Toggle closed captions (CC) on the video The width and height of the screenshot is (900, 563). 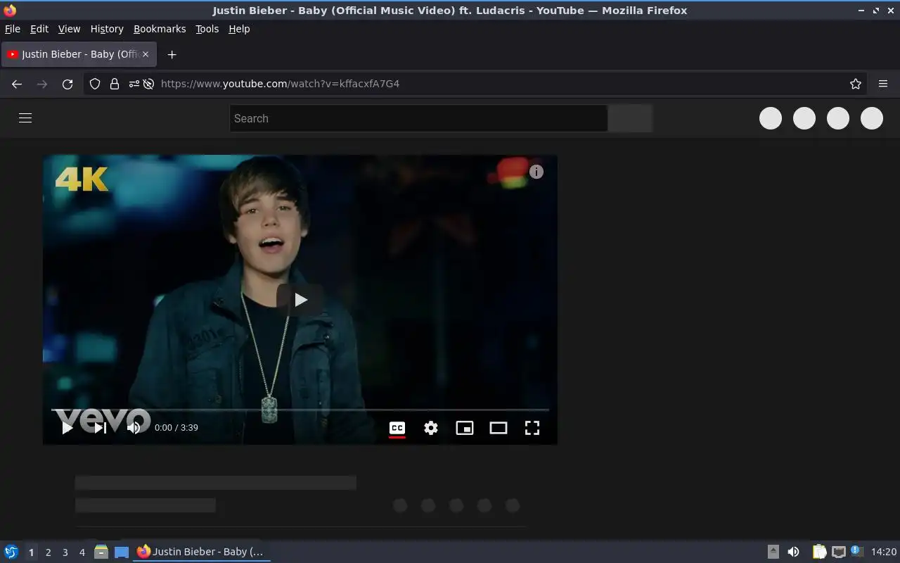(397, 428)
